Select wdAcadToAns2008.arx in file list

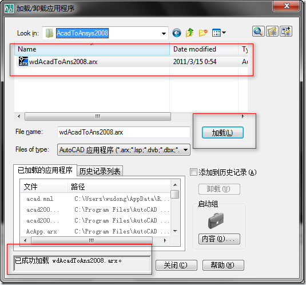63,62
